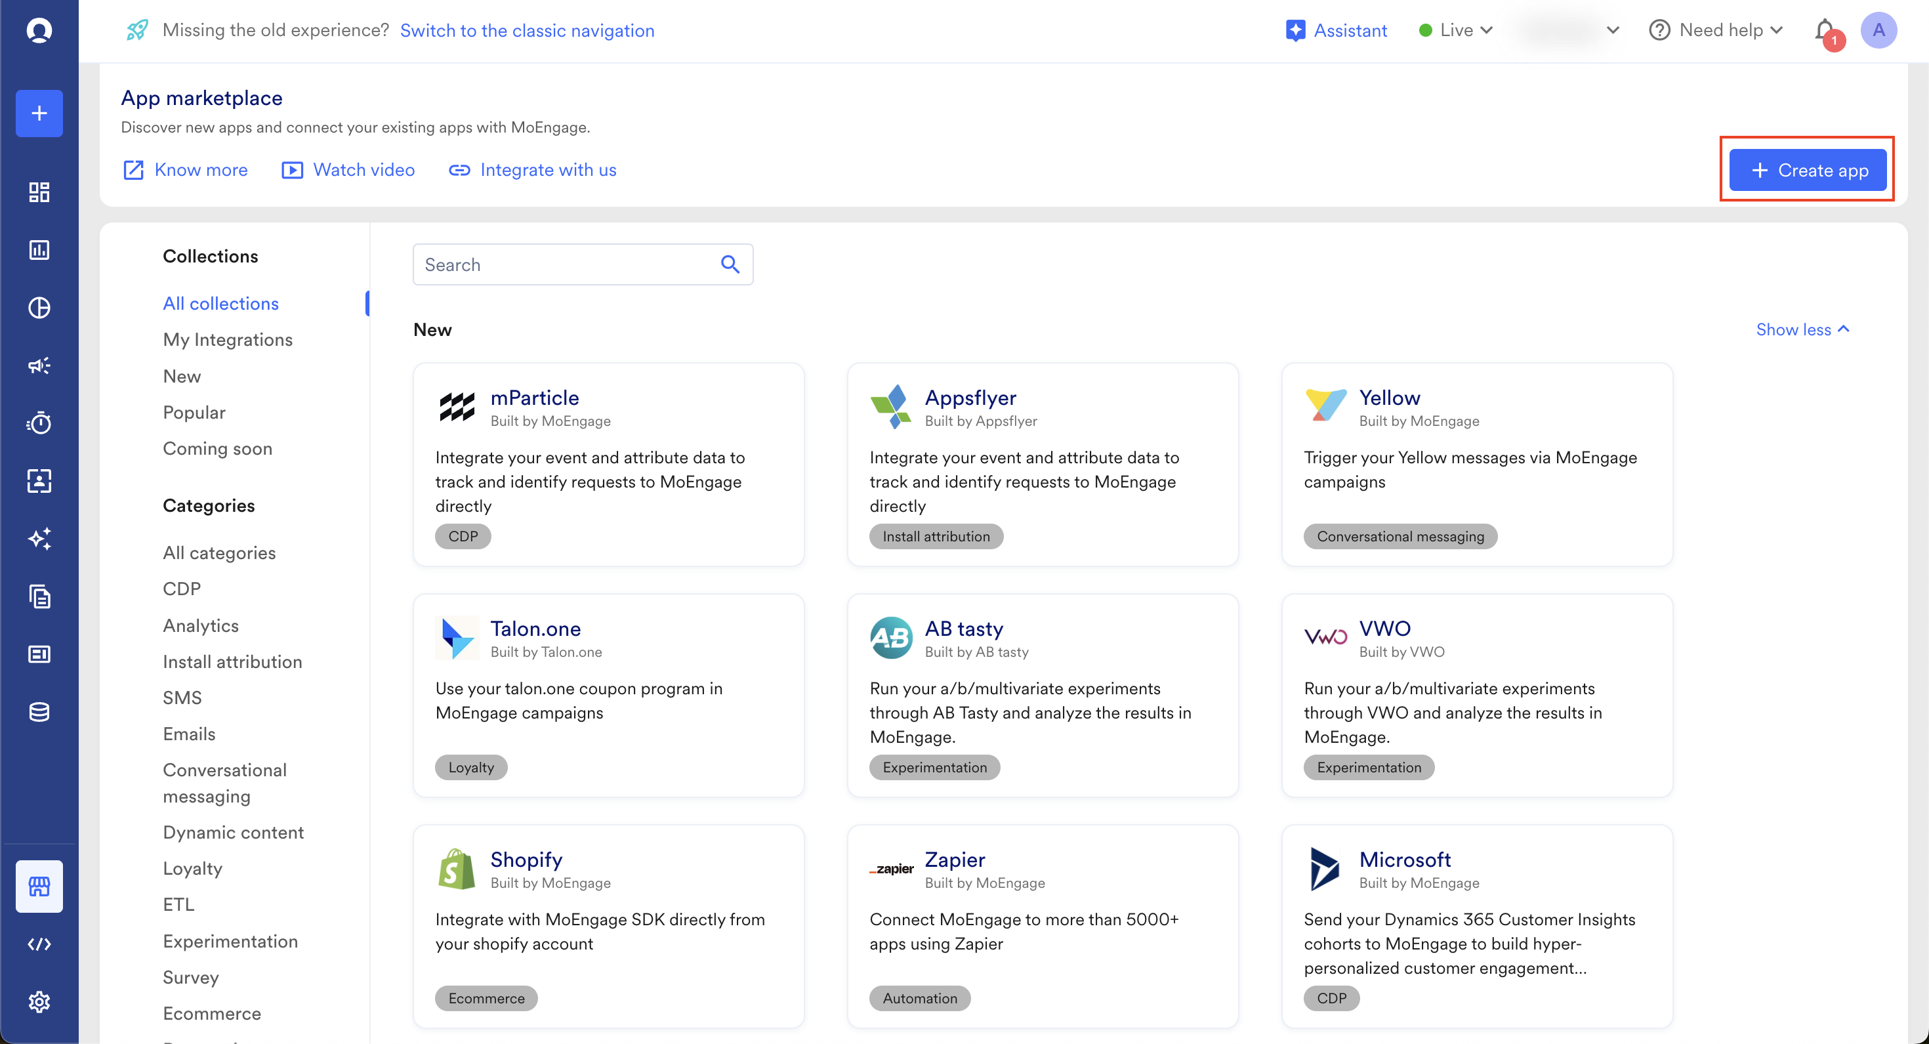This screenshot has width=1929, height=1044.
Task: Open the Assistant
Action: pyautogui.click(x=1336, y=30)
